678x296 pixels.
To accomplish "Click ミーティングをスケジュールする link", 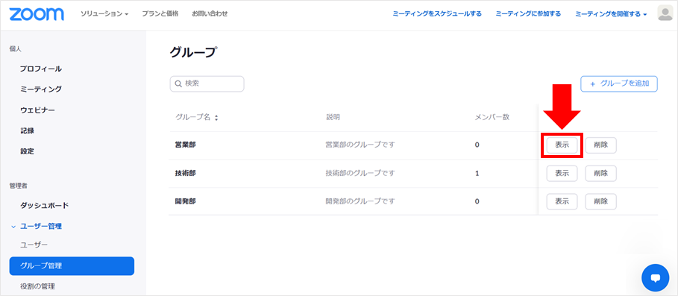I will [437, 14].
